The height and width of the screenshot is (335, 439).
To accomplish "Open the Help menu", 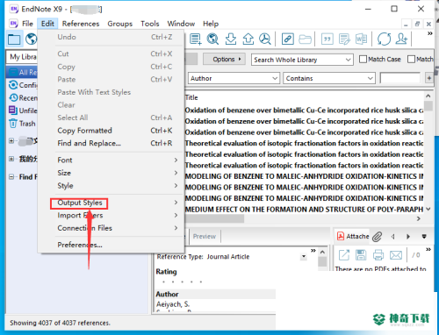I will (211, 24).
